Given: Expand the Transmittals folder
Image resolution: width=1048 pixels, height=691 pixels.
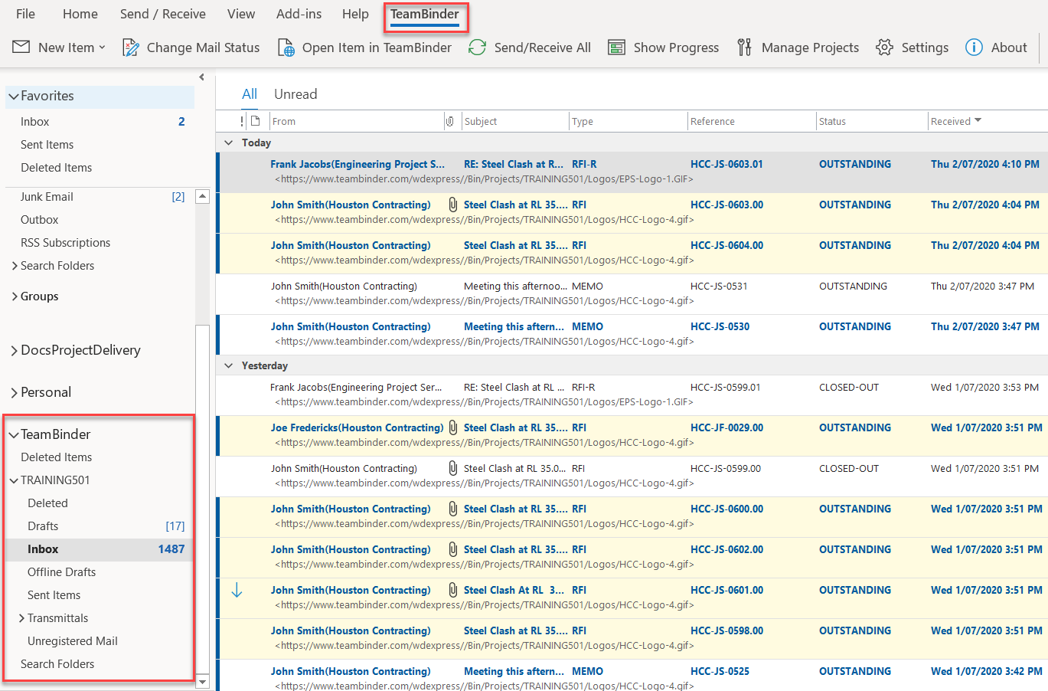Looking at the screenshot, I should 22,617.
